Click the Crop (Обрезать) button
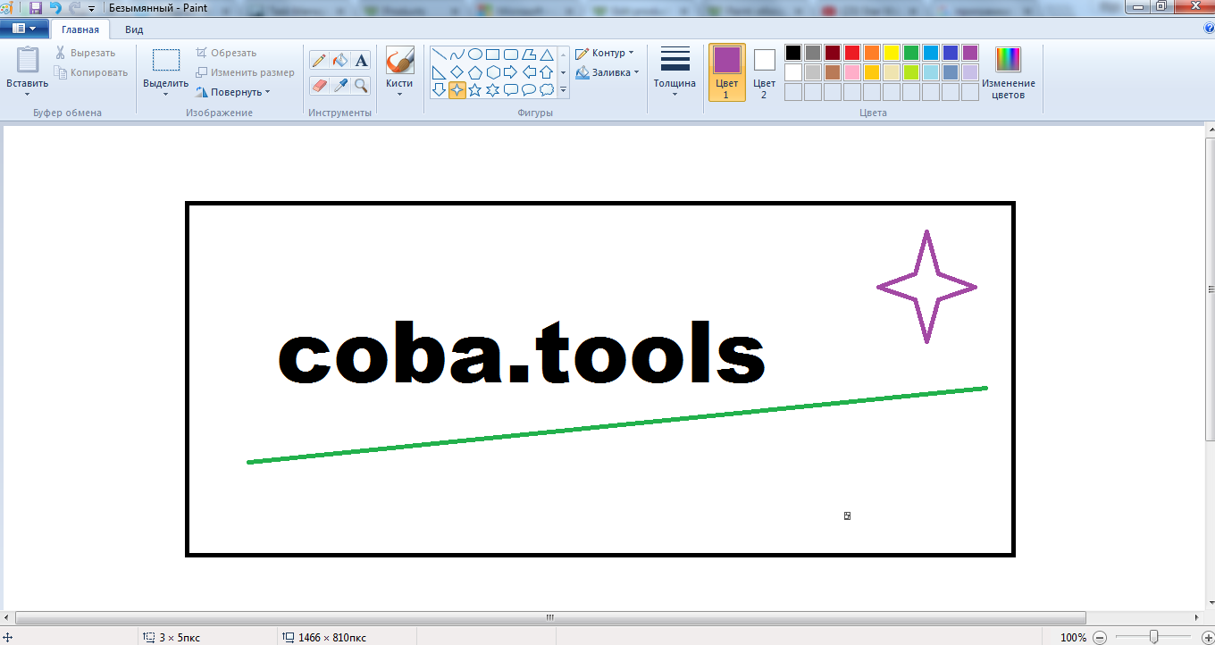The image size is (1215, 645). click(226, 53)
